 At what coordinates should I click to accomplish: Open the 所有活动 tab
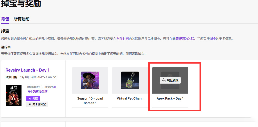[21, 19]
